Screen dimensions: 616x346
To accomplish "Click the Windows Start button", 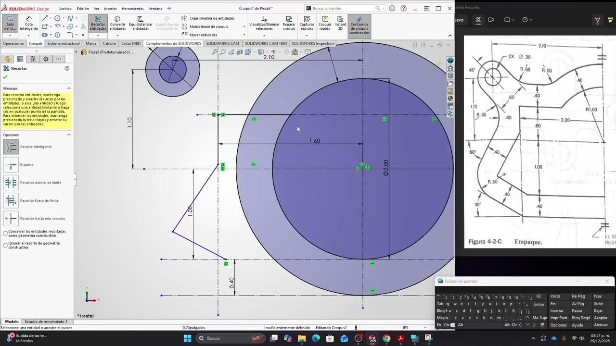I will pos(187,338).
